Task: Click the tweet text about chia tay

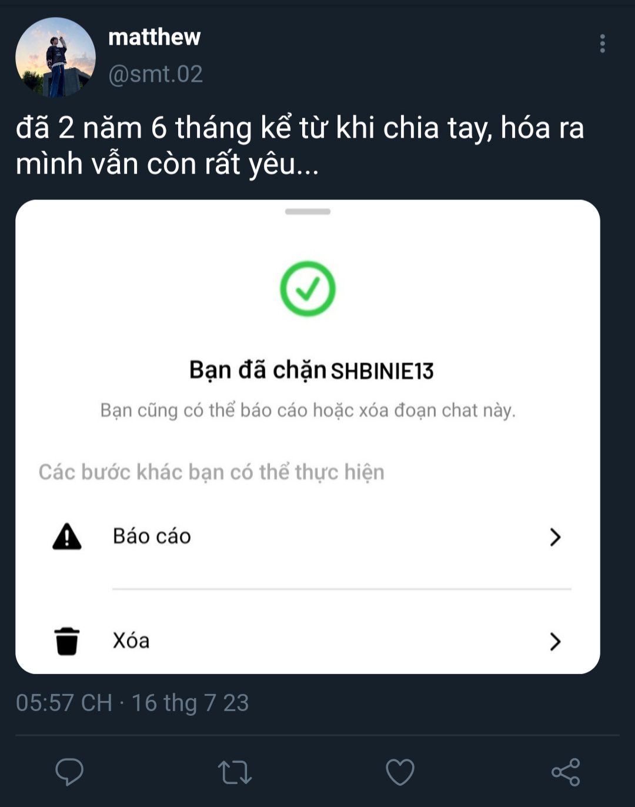Action: click(x=300, y=145)
